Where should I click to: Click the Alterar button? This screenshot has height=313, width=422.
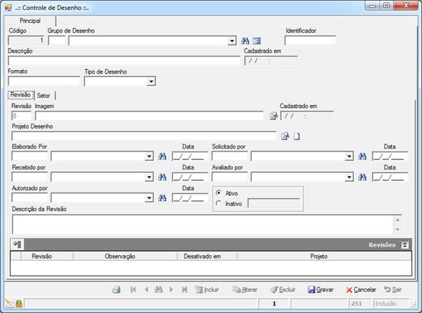[245, 289]
